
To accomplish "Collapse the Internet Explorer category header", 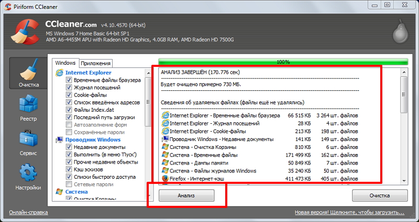I will [x=88, y=73].
